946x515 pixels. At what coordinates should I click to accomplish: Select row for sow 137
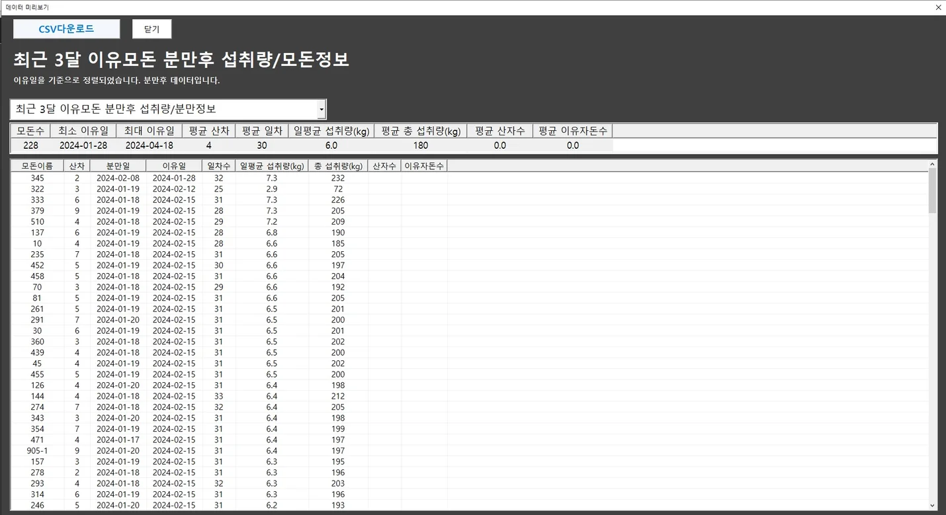click(x=469, y=233)
